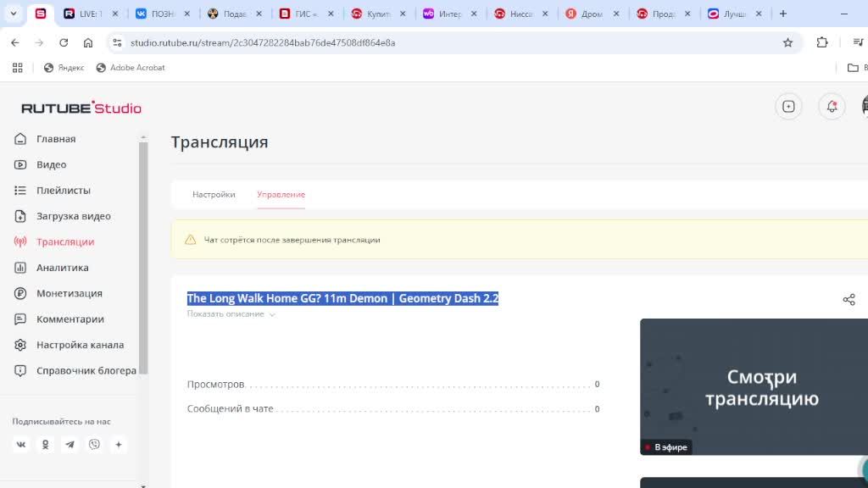Click the play icon next to Видео
Screen dimensions: 868x488
(x=20, y=164)
